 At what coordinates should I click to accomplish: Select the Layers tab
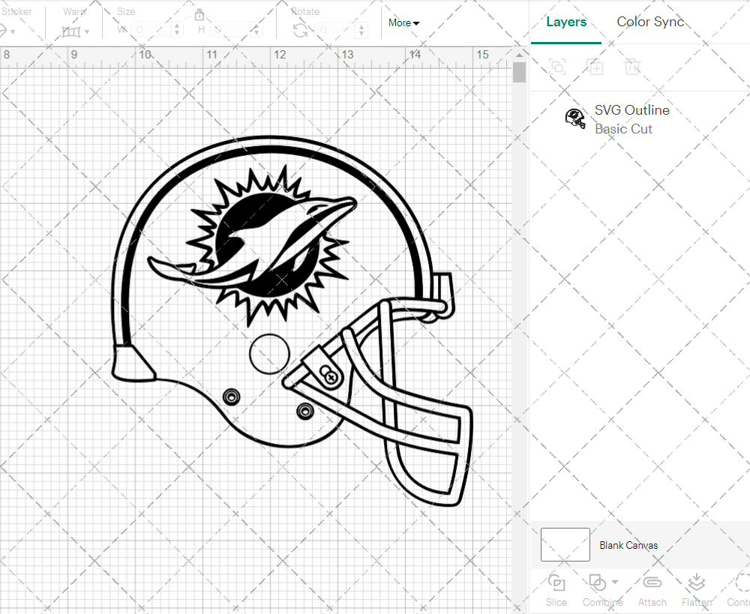566,22
